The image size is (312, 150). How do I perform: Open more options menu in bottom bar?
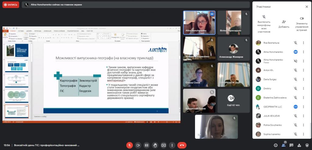172,145
